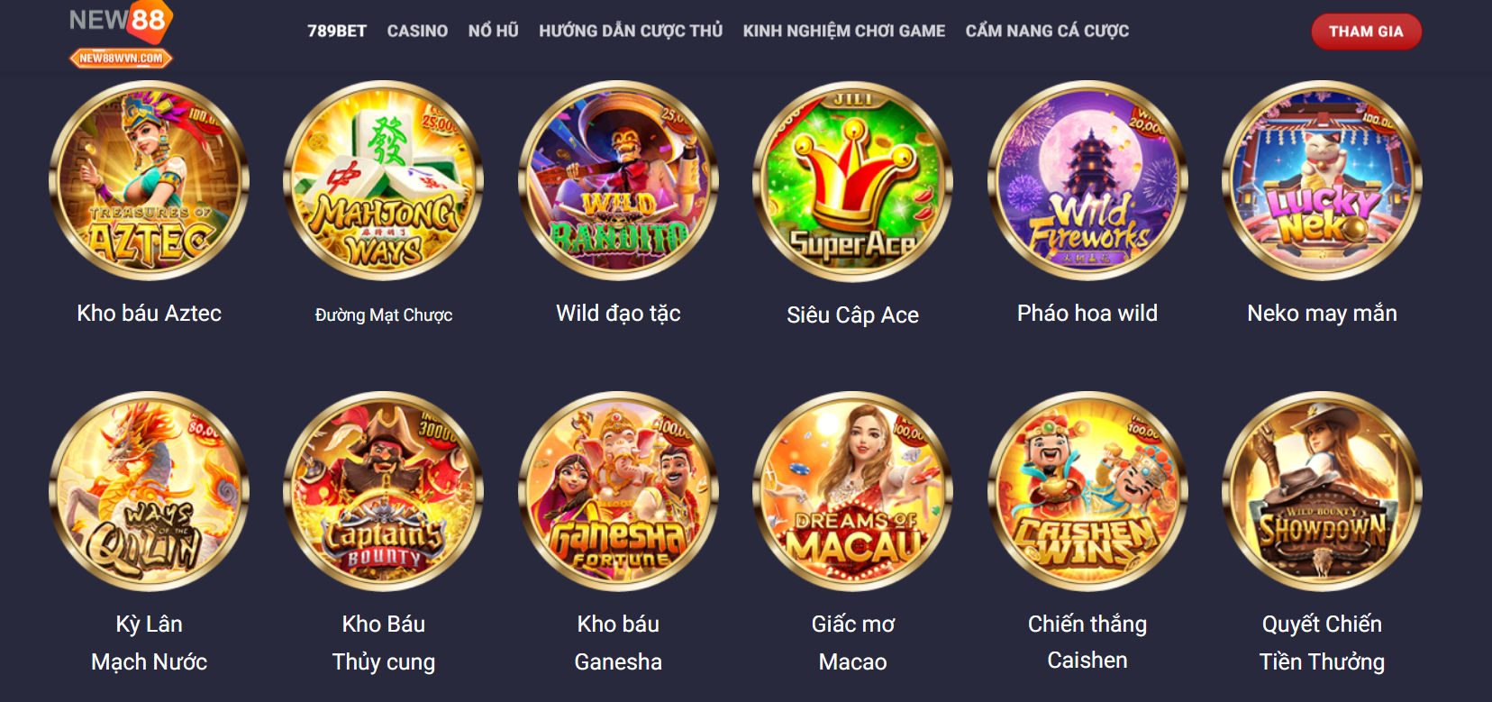Launch the Mahjong Ways game icon

click(x=384, y=180)
